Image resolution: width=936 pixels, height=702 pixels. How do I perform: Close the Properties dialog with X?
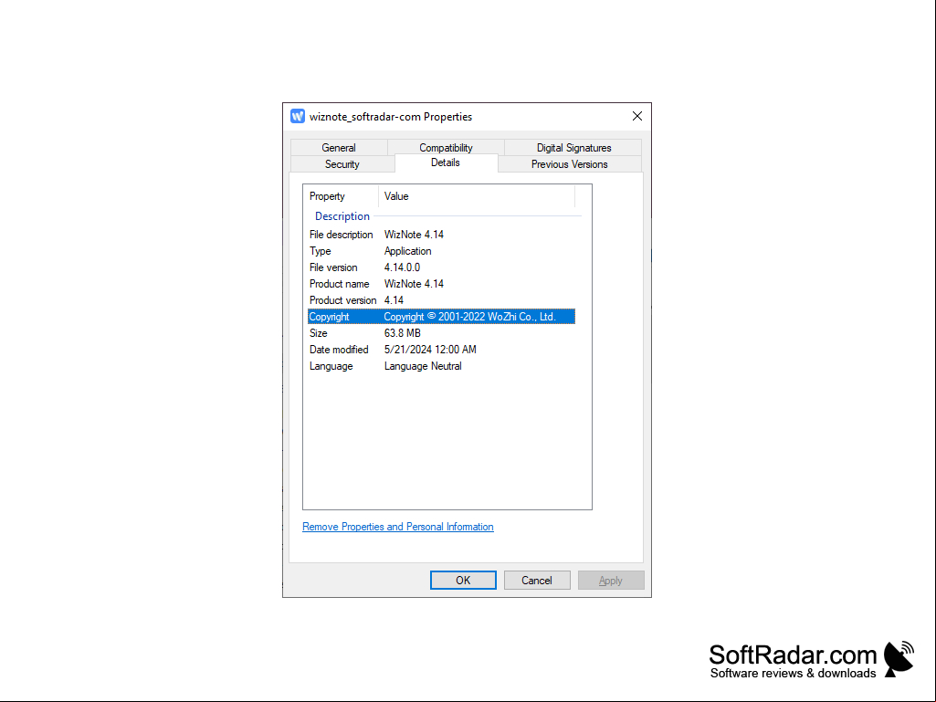pyautogui.click(x=636, y=117)
